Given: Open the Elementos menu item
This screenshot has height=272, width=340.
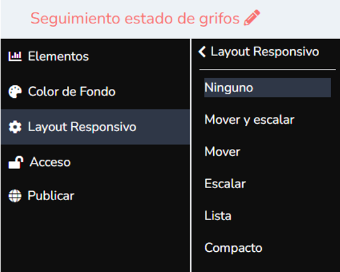Looking at the screenshot, I should coord(95,56).
